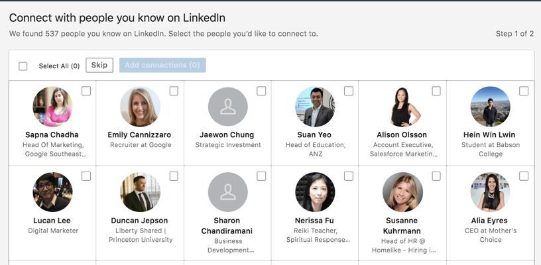Select Emily Cannizzaro's checkbox
Viewport: 541px width, 265px height.
click(x=174, y=91)
